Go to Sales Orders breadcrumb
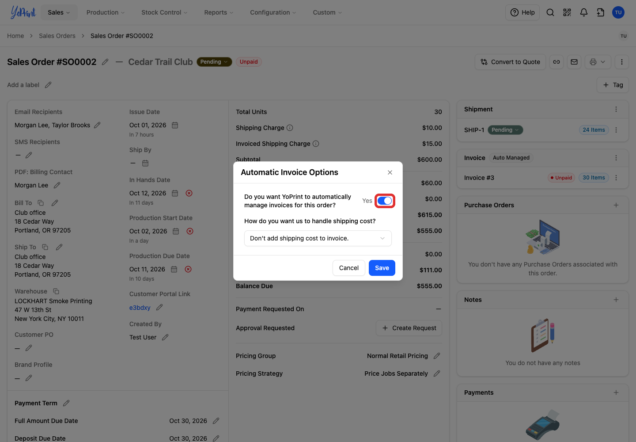Screen dimensions: 636x442 pos(57,36)
